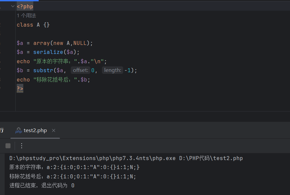This screenshot has height=195, width=290.
Task: Click the '移除花括号后' console output line
Action: pyautogui.click(x=73, y=176)
